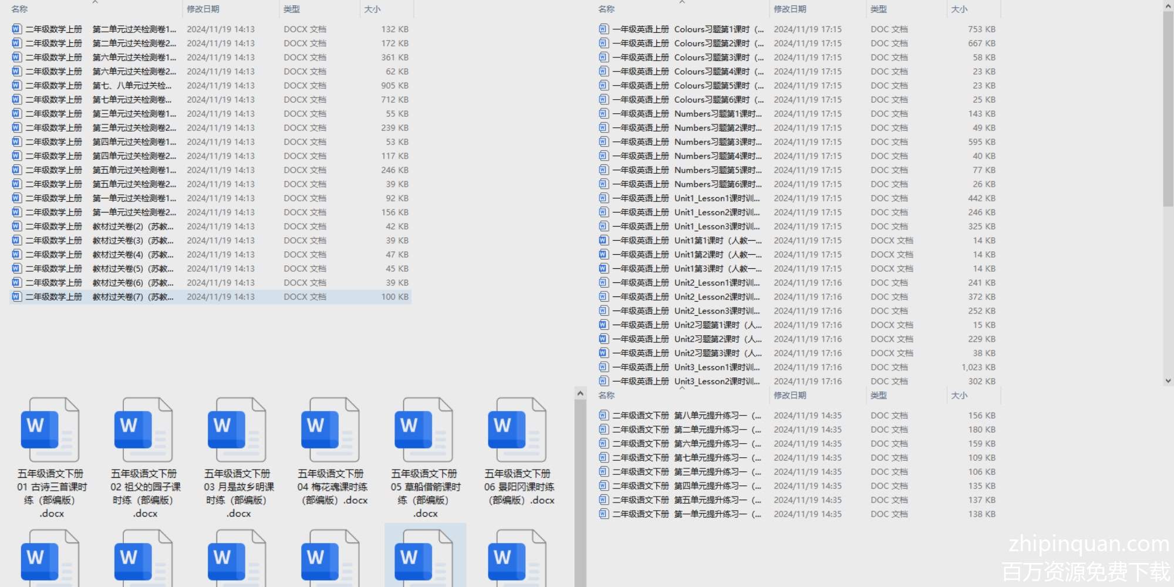Viewport: 1174px width, 587px height.
Task: Select file name Unit1_Lesson2课时训练
Action: tap(686, 212)
